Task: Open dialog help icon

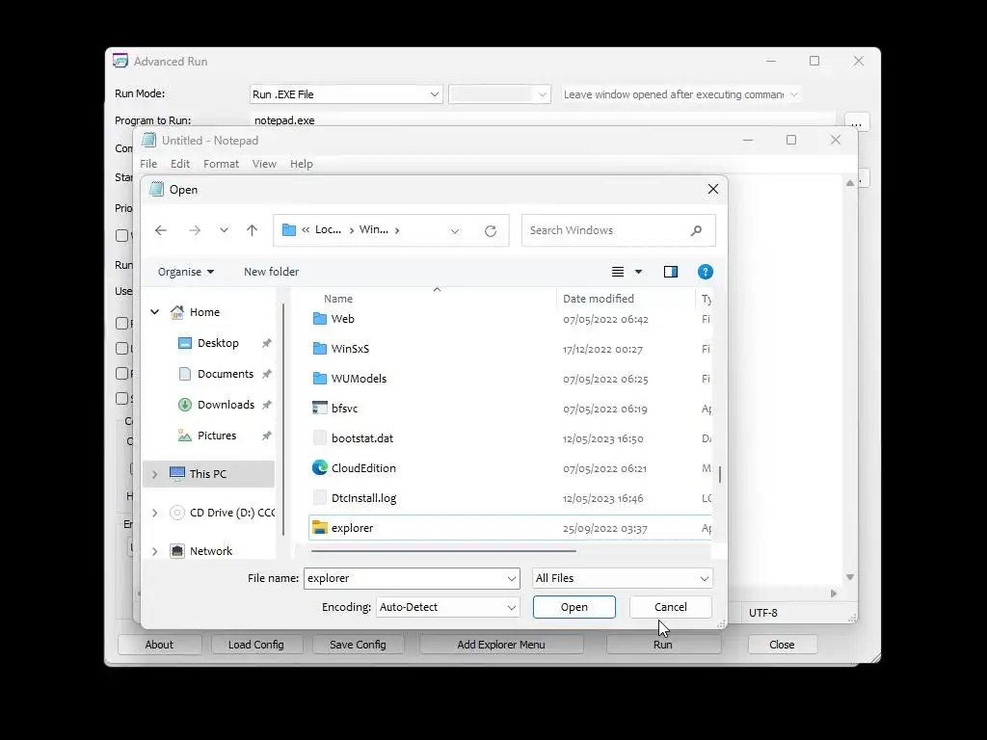Action: (705, 272)
